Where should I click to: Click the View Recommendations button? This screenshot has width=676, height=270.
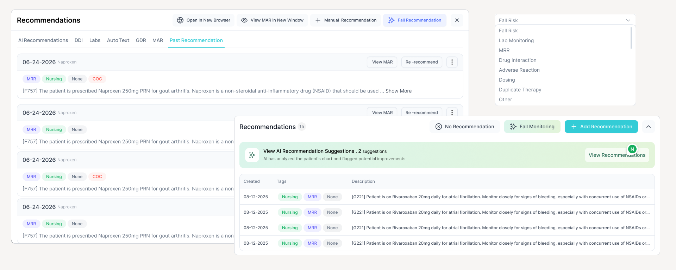tap(617, 155)
